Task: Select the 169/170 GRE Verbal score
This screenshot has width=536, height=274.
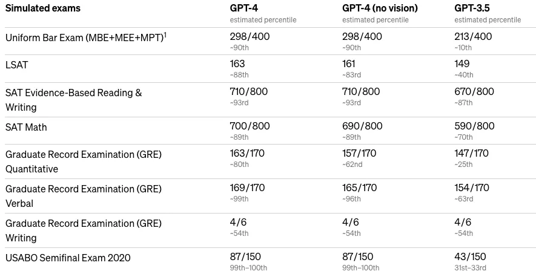Action: [249, 188]
